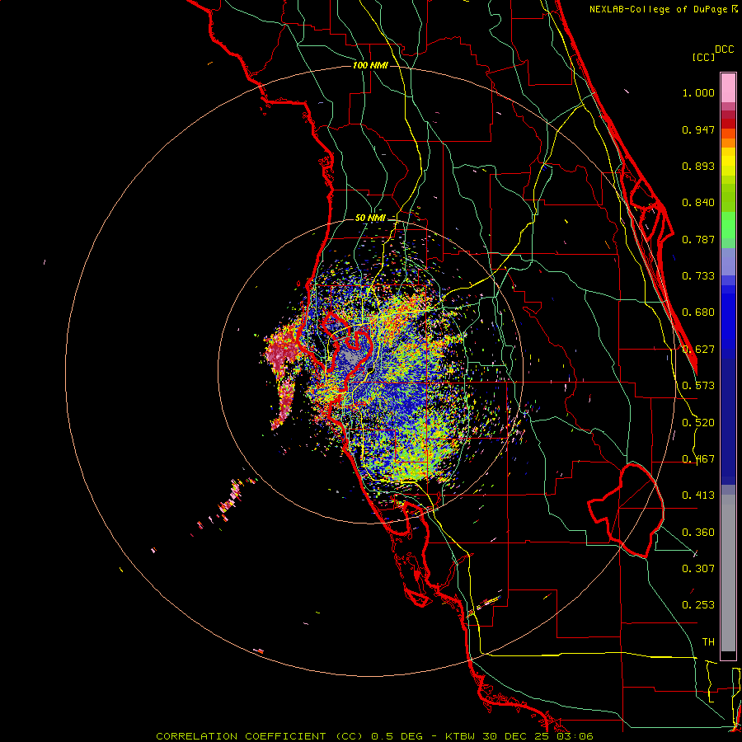
Task: Pick the light pink swatch atop the color bar
Action: pos(728,88)
